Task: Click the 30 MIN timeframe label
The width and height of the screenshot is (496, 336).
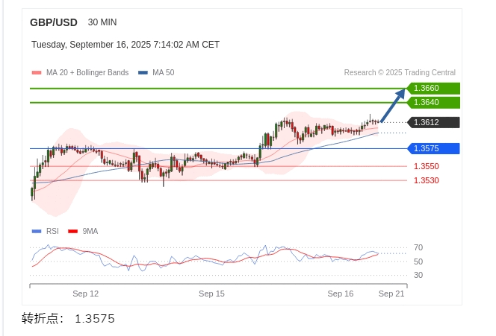Action: [x=102, y=22]
